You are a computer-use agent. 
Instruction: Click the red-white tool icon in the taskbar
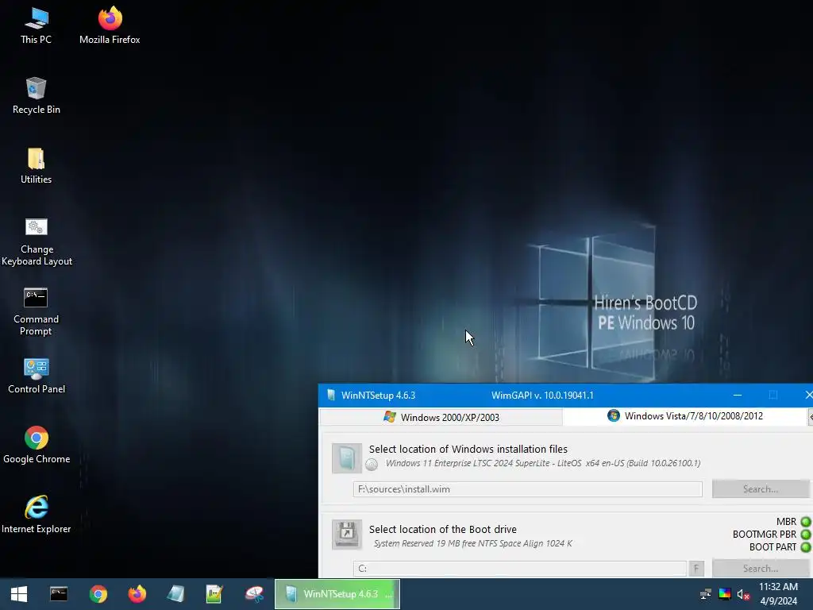254,594
